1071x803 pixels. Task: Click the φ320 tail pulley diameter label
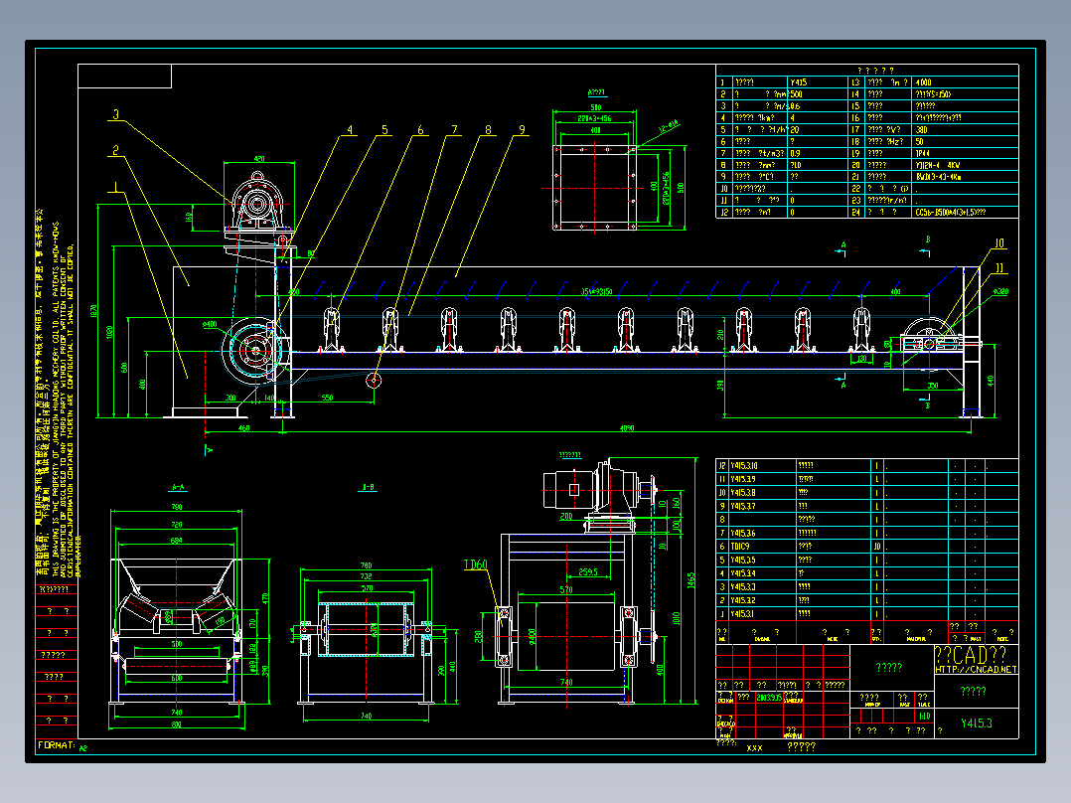tap(1000, 292)
